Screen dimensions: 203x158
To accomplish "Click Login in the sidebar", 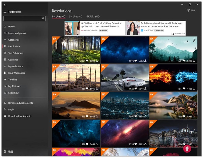I will [x=11, y=109].
